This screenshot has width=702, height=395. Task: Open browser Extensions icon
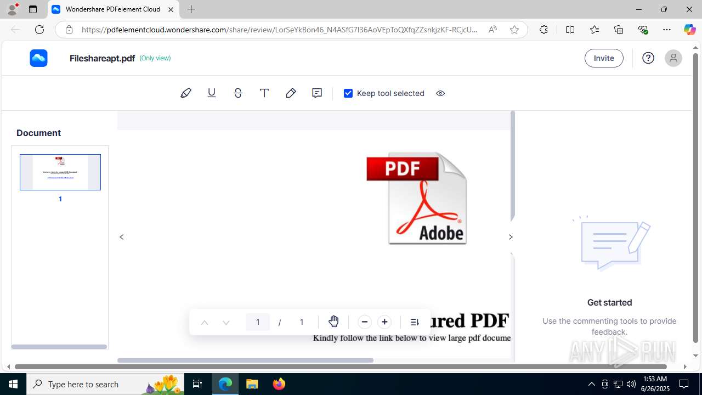pyautogui.click(x=544, y=30)
